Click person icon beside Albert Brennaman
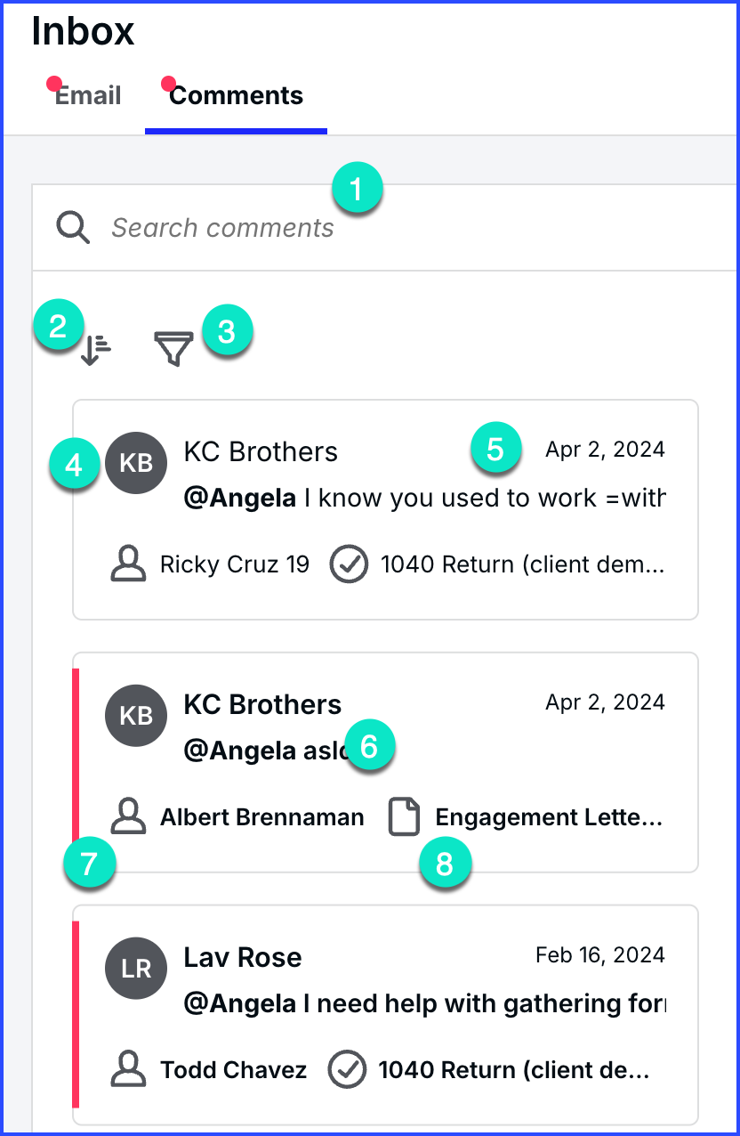Screen dimensions: 740x1136 point(128,817)
